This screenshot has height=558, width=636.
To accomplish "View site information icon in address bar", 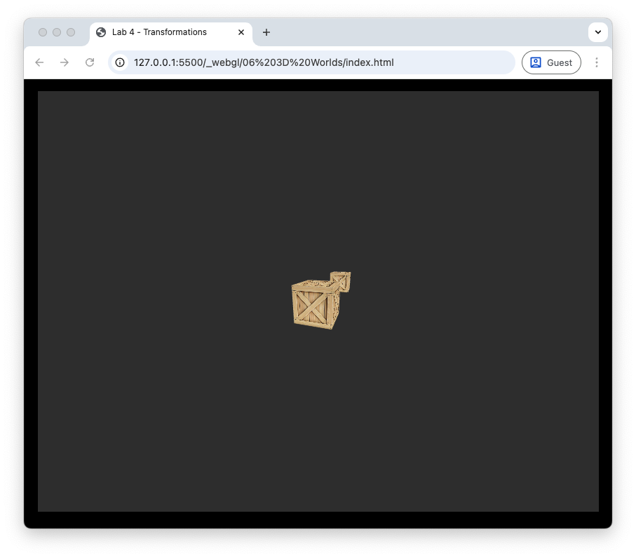I will tap(120, 62).
